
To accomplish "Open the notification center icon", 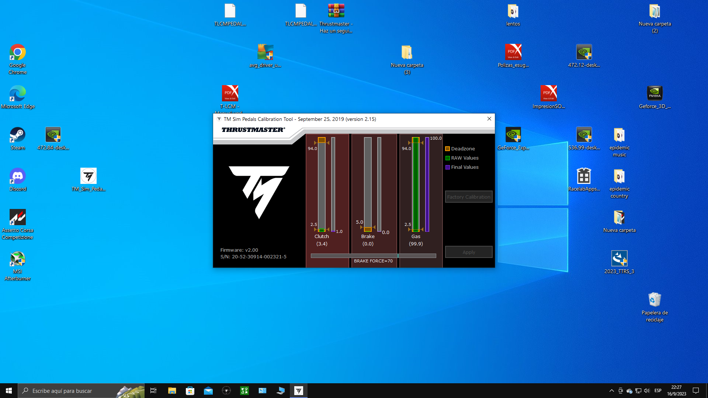I will tap(696, 391).
